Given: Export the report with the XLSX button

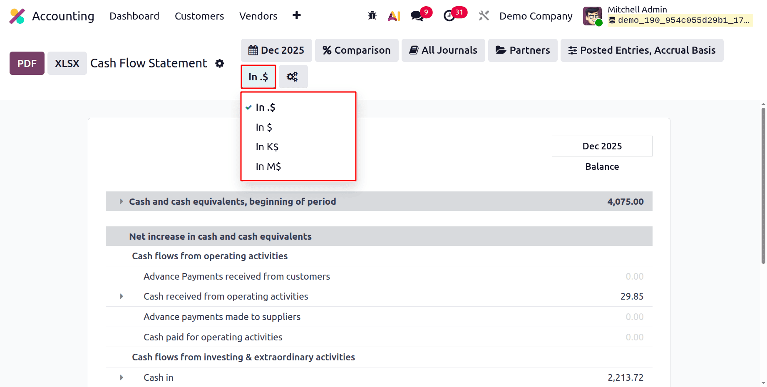Looking at the screenshot, I should [x=67, y=63].
